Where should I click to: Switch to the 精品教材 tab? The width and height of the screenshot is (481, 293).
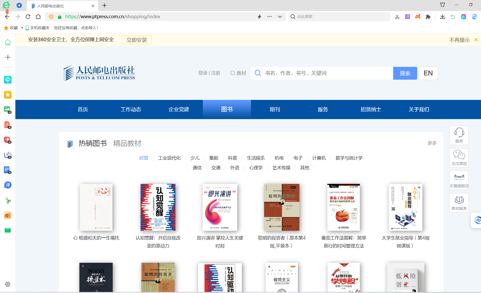coord(127,143)
